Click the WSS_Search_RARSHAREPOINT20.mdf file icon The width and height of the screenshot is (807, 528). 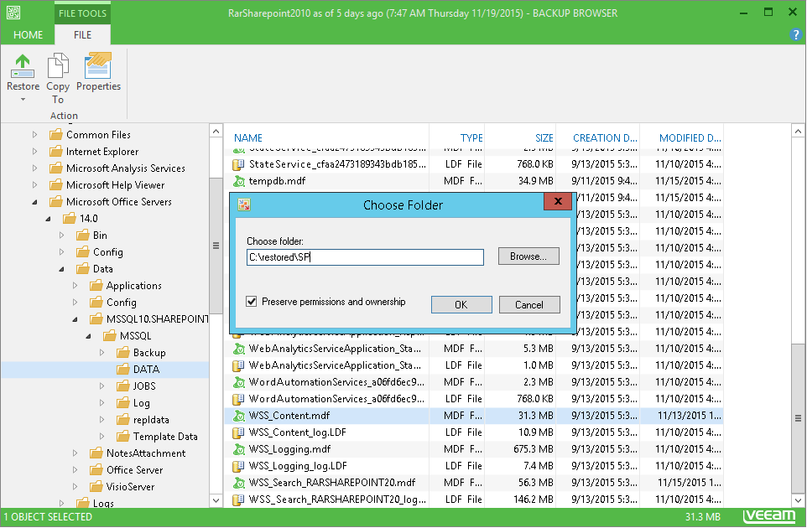(238, 483)
